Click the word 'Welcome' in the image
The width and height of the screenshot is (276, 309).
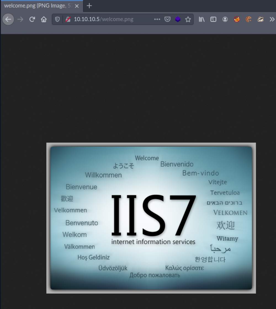(147, 158)
